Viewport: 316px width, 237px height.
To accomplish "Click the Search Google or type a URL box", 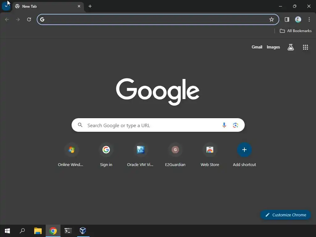I will pos(158,125).
